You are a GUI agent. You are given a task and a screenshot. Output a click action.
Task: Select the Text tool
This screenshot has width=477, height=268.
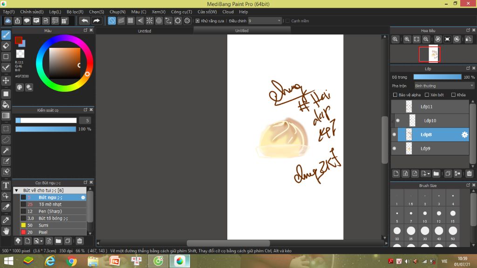point(6,185)
